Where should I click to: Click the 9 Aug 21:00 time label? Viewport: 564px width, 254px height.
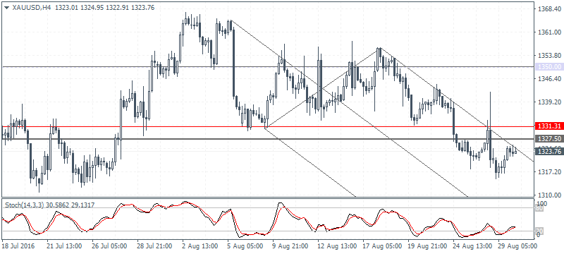[290, 246]
